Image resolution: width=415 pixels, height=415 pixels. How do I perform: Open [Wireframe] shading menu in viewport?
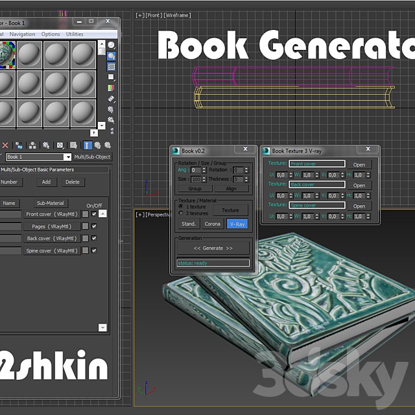click(177, 16)
